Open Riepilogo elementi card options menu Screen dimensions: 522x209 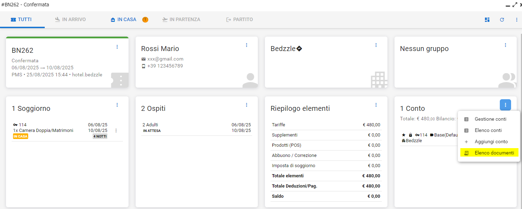[376, 105]
